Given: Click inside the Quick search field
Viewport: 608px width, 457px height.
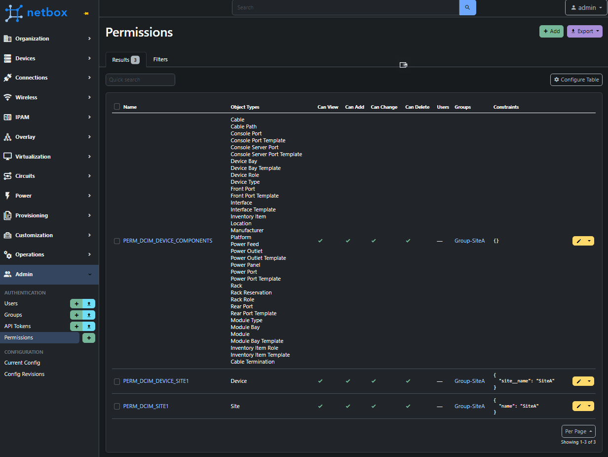Looking at the screenshot, I should point(140,80).
